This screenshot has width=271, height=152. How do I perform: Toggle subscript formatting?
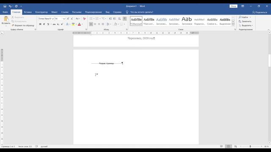click(x=58, y=24)
